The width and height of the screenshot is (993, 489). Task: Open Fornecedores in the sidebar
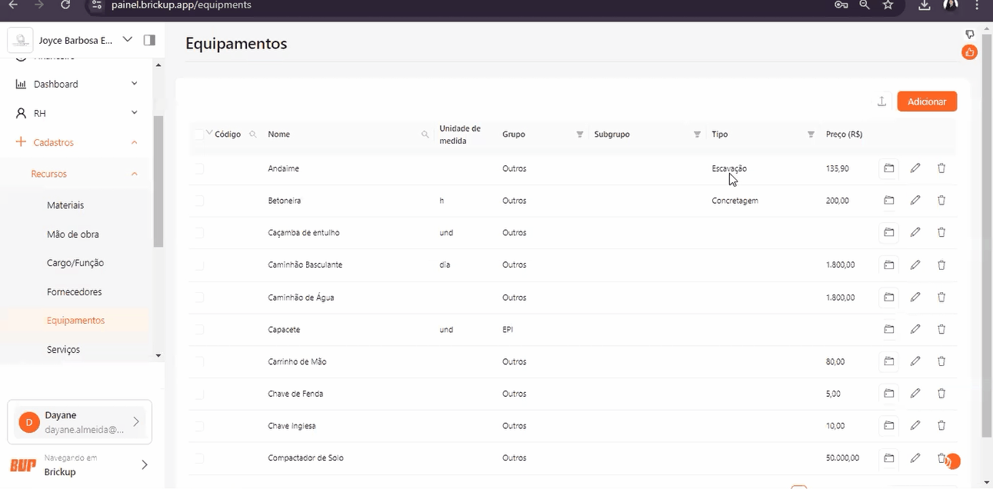pyautogui.click(x=75, y=292)
